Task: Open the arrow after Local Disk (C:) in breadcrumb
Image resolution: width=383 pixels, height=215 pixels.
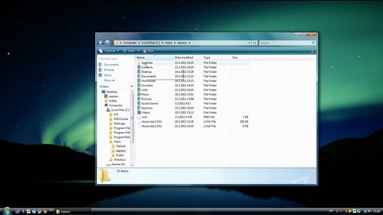Action: [162, 43]
